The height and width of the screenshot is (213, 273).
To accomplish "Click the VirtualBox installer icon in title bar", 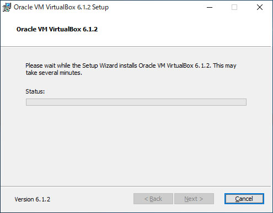I will pyautogui.click(x=7, y=7).
